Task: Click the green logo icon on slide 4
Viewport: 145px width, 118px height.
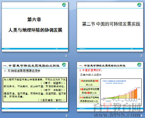Action: 139,65
